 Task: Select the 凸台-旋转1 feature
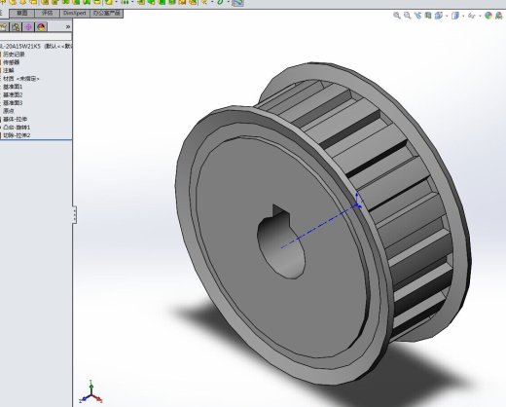[x=16, y=128]
